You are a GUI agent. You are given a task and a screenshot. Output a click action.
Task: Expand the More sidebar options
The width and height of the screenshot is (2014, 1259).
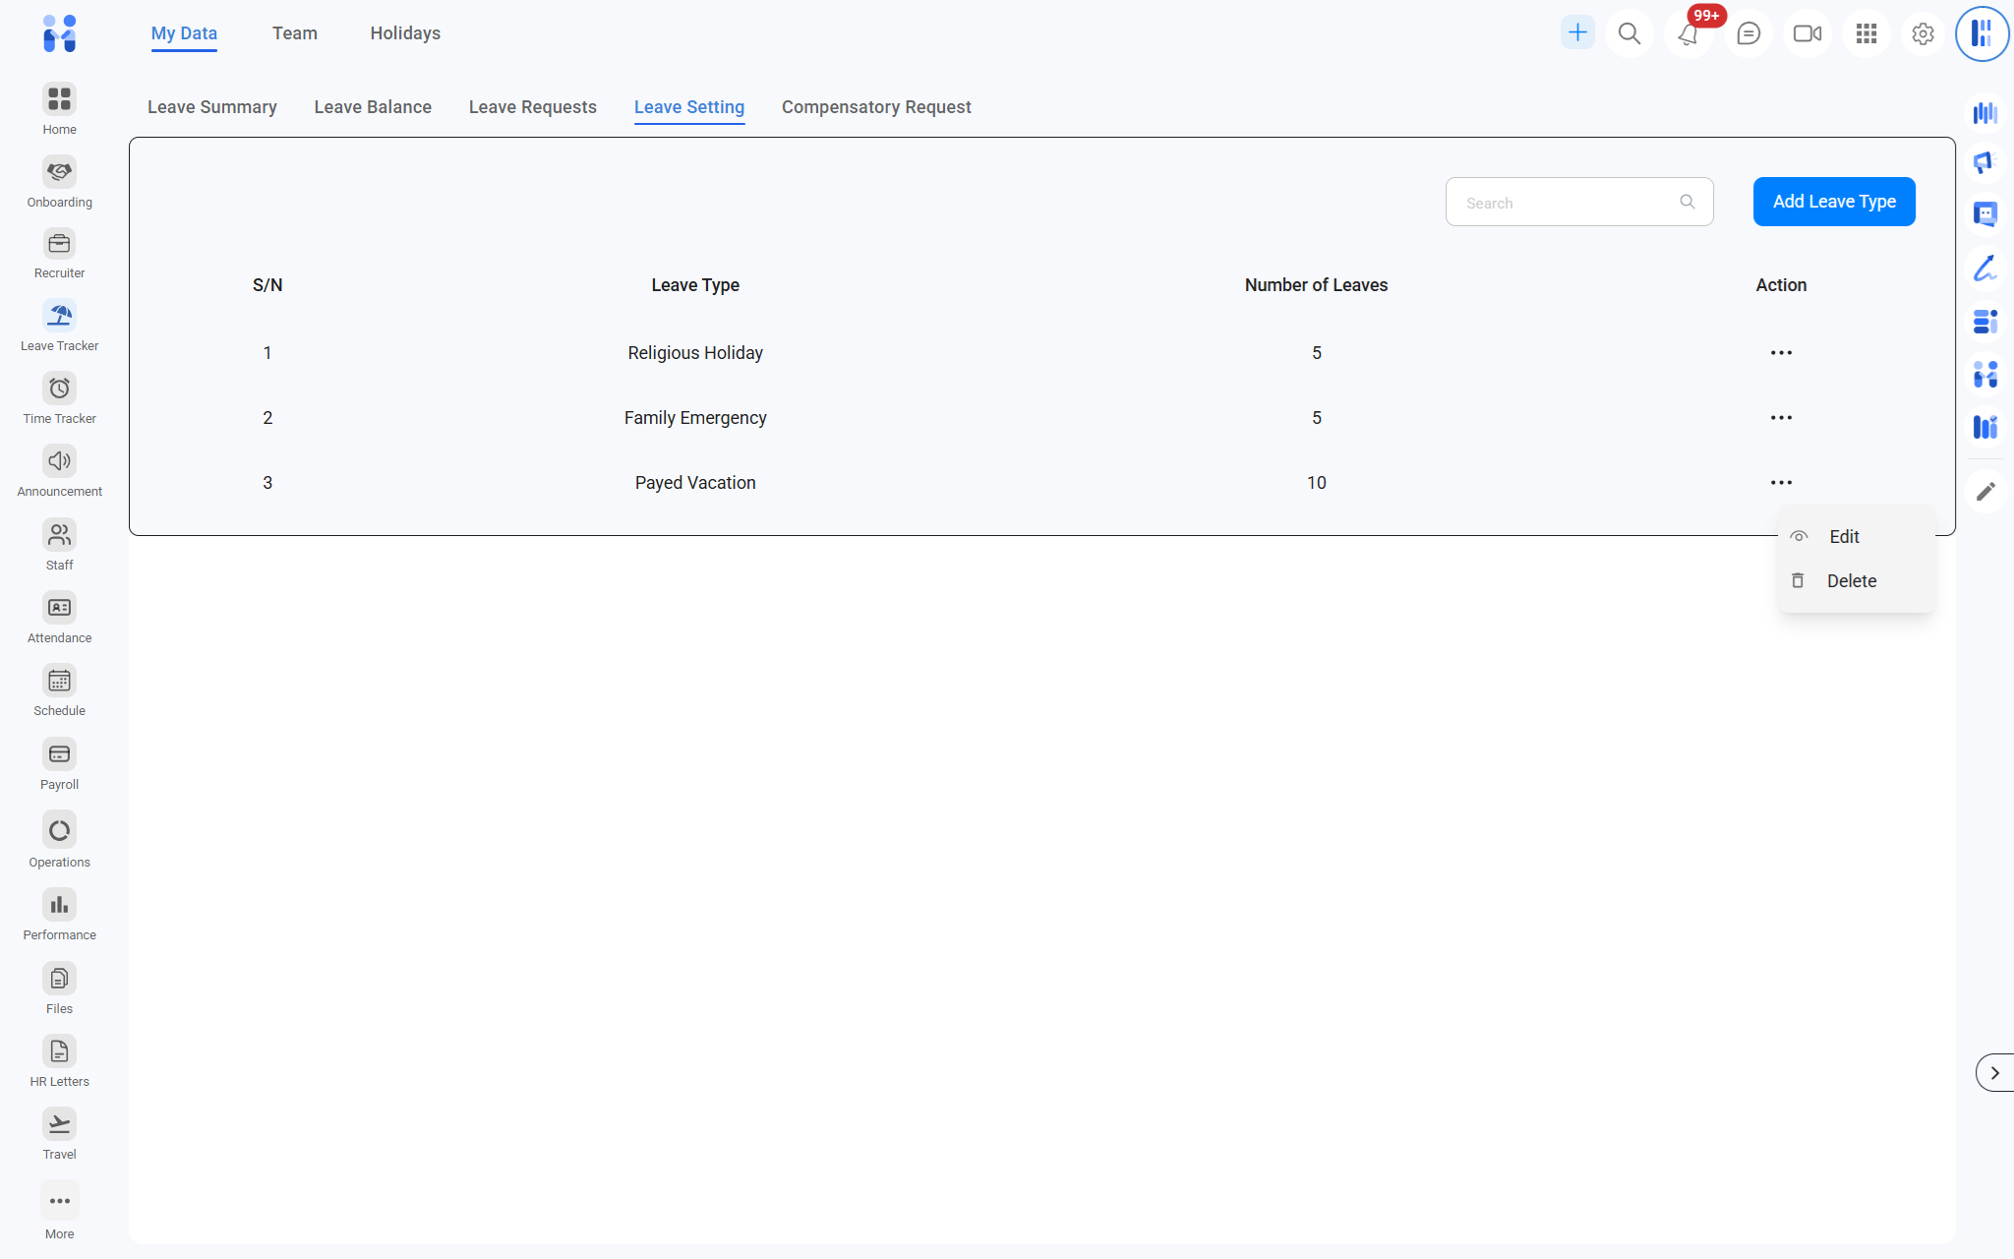59,1201
